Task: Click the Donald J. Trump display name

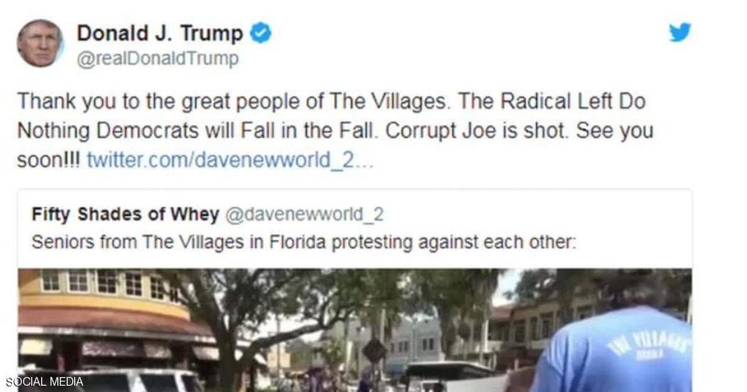Action: click(160, 33)
